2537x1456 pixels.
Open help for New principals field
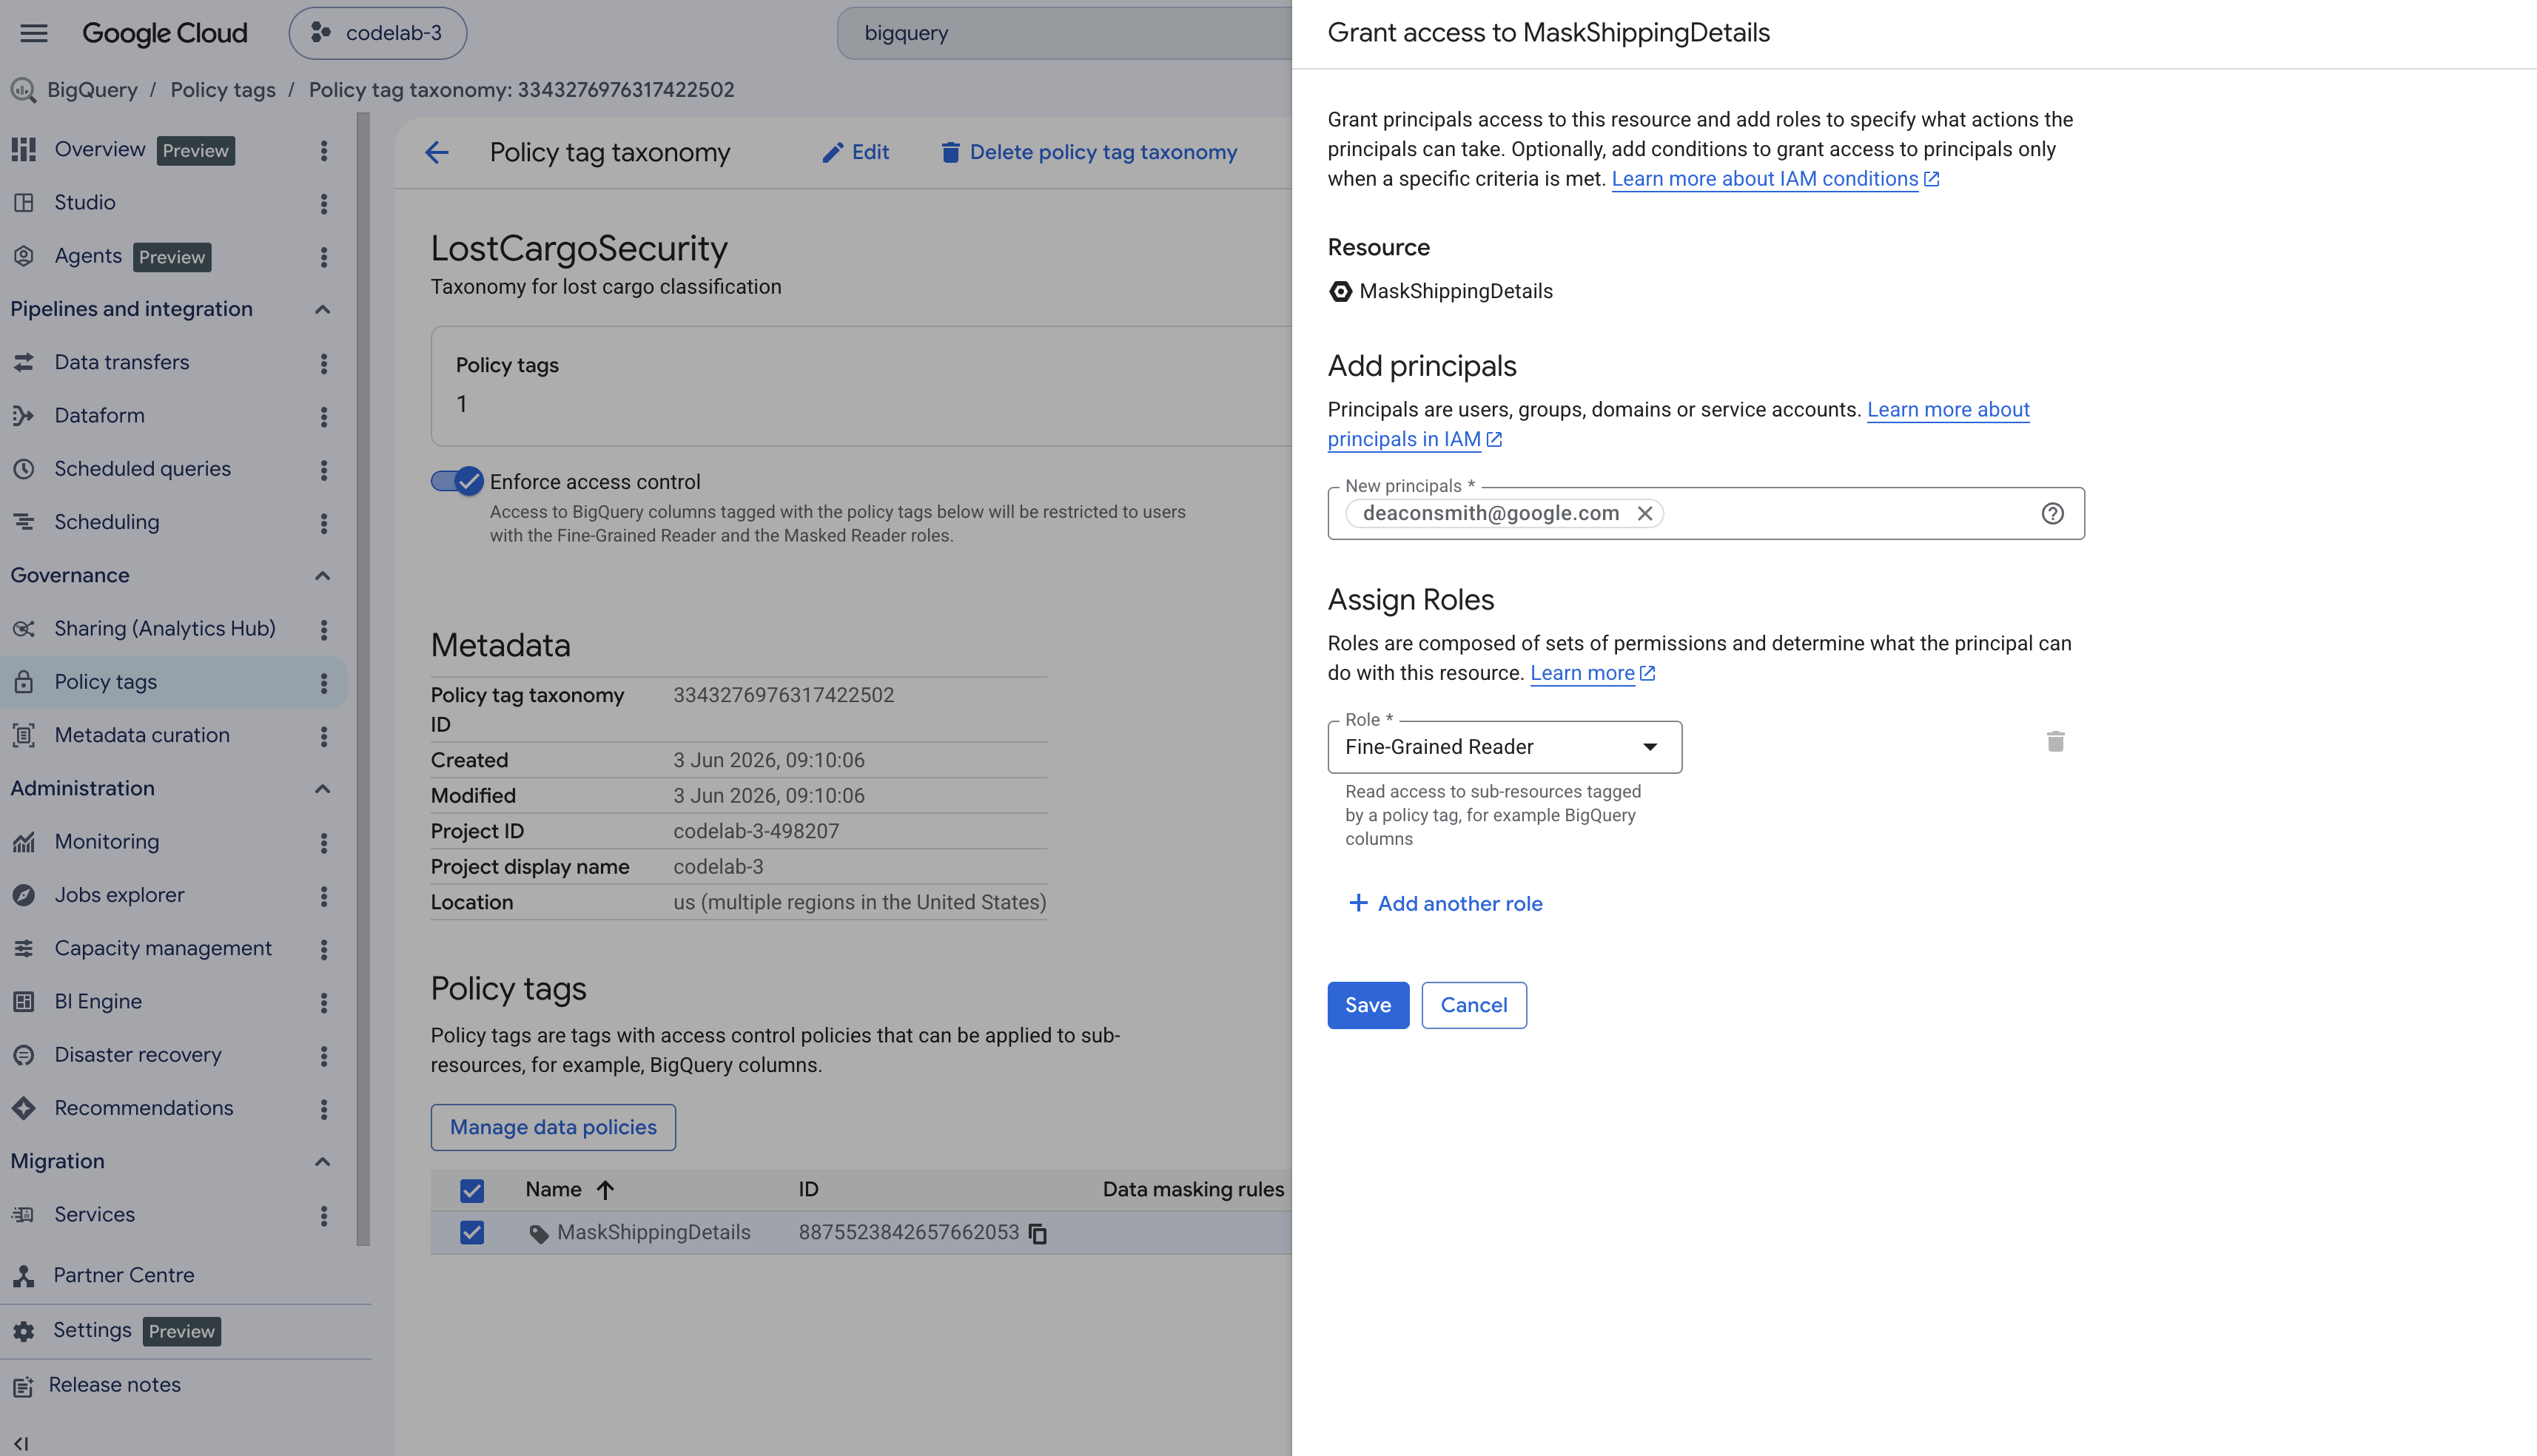click(2052, 513)
